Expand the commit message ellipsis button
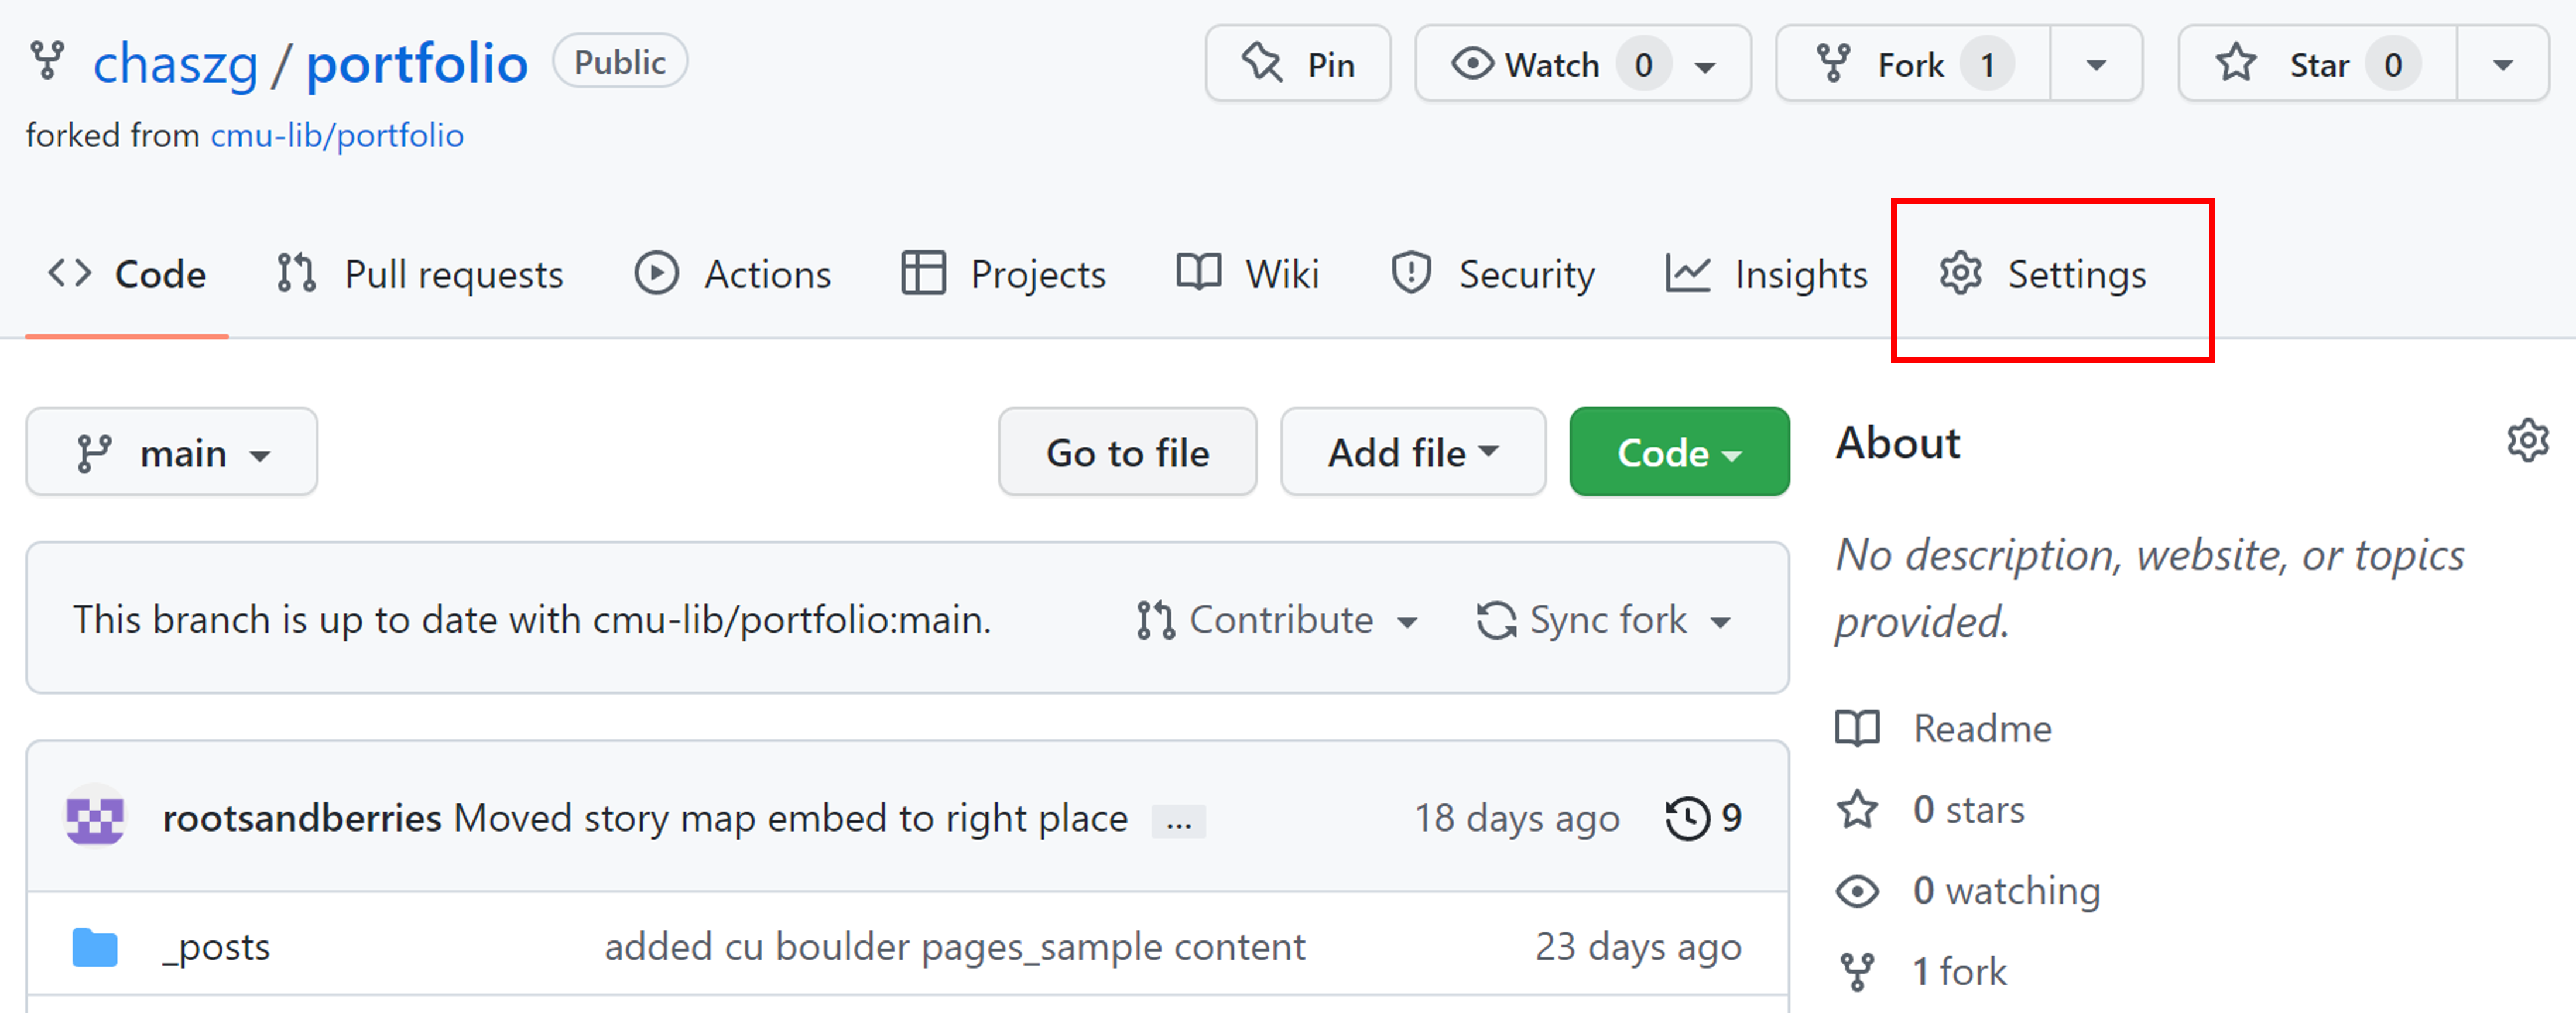This screenshot has width=2576, height=1013. tap(1178, 821)
